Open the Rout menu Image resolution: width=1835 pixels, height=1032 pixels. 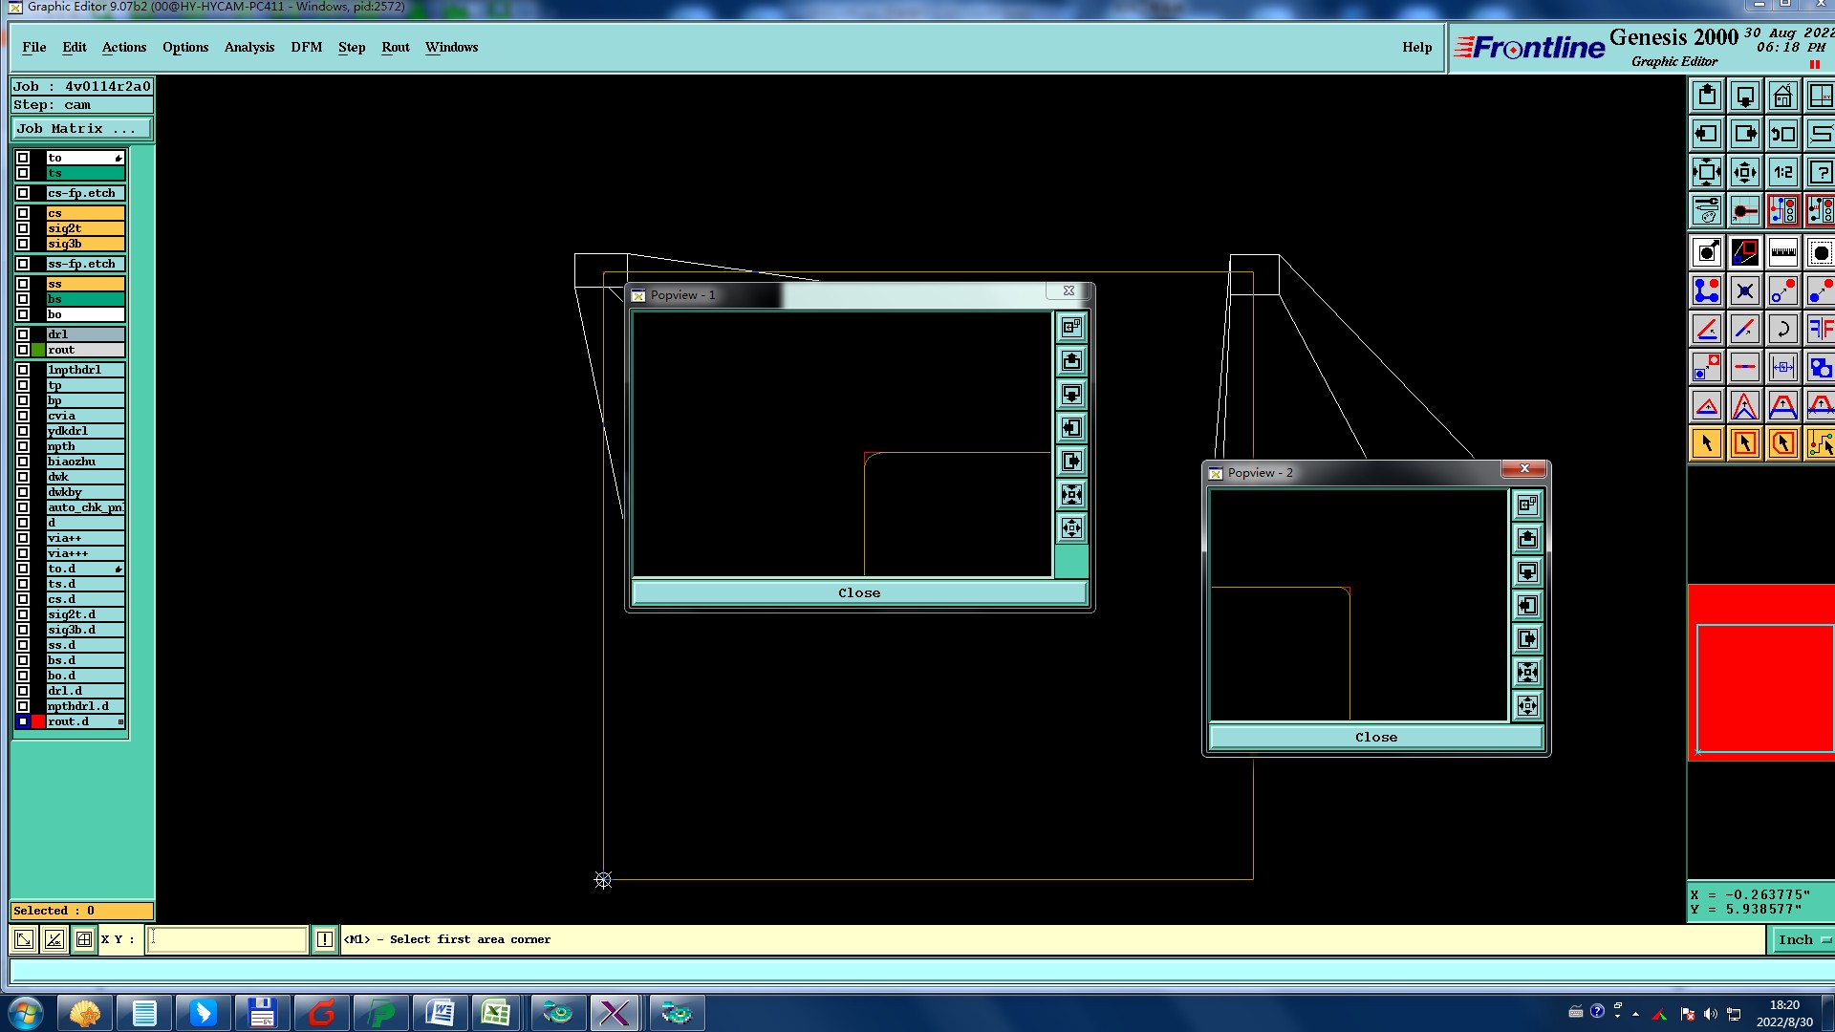(x=395, y=47)
